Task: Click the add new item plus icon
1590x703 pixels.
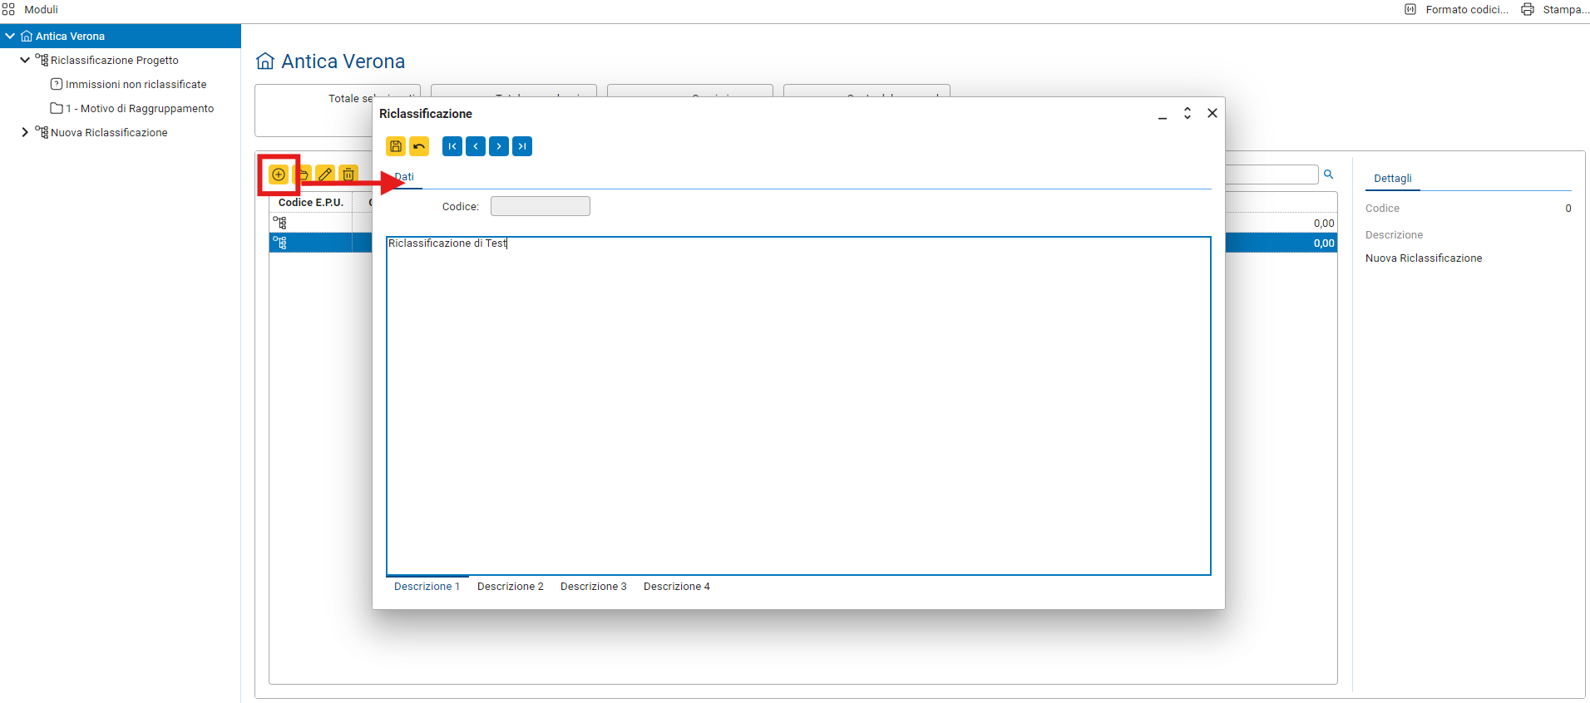Action: 279,175
